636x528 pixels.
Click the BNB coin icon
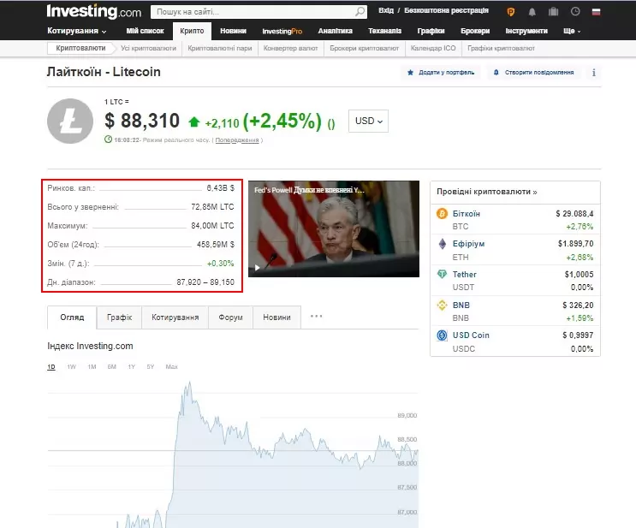[x=442, y=305]
